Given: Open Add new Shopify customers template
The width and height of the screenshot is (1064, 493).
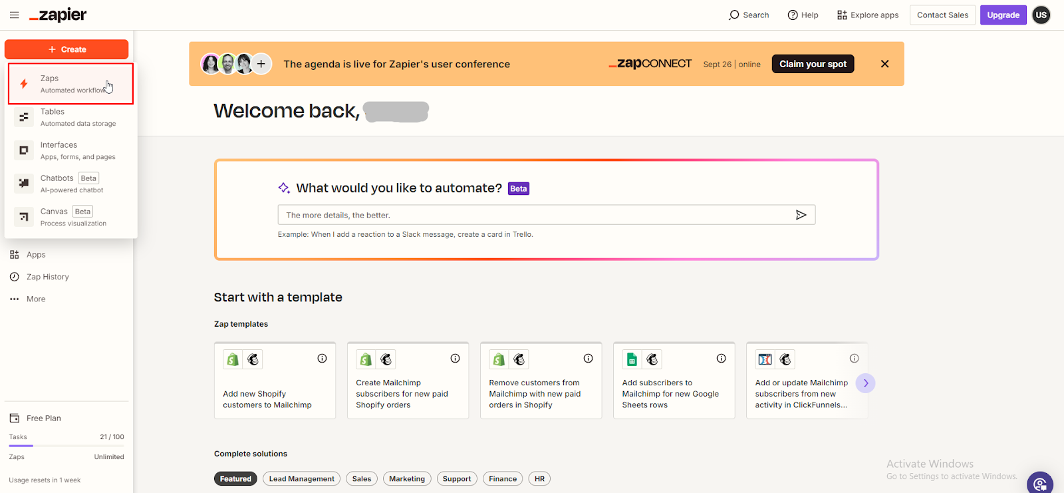Looking at the screenshot, I should pos(275,381).
